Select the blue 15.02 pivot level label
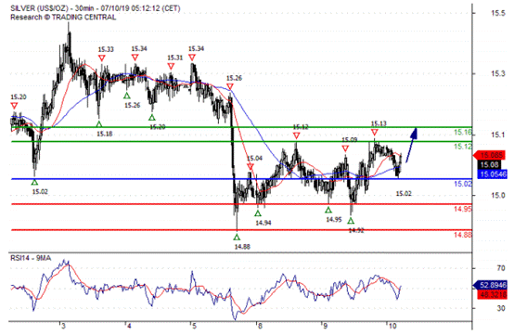This screenshot has width=514, height=335. [463, 184]
